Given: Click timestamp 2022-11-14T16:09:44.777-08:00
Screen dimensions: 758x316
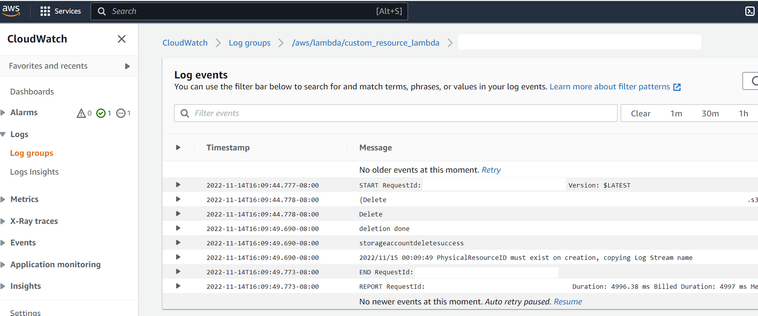Looking at the screenshot, I should 263,185.
